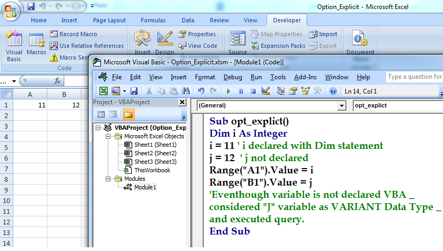443x251 pixels.
Task: Click Import in XML group
Action: pyautogui.click(x=323, y=34)
